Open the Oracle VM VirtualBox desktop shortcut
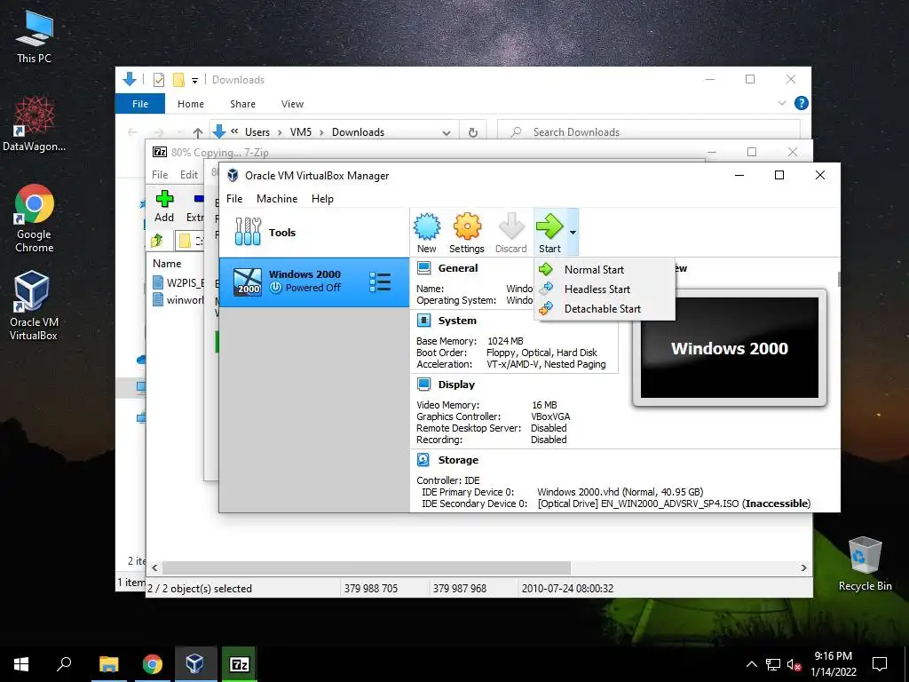 [x=34, y=305]
